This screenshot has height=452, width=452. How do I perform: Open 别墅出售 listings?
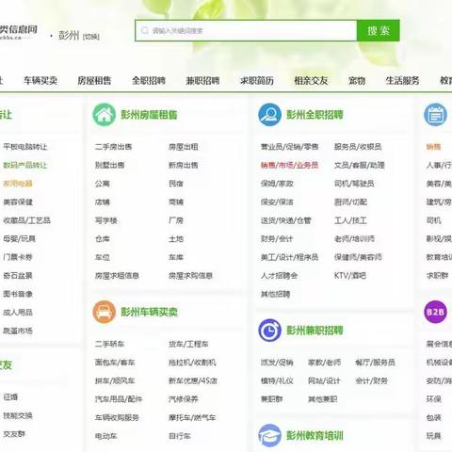click(109, 165)
